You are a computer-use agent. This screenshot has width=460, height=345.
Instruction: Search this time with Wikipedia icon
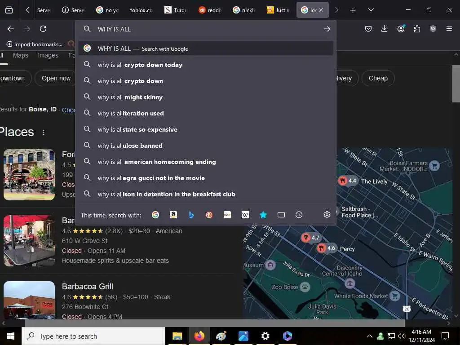245,215
